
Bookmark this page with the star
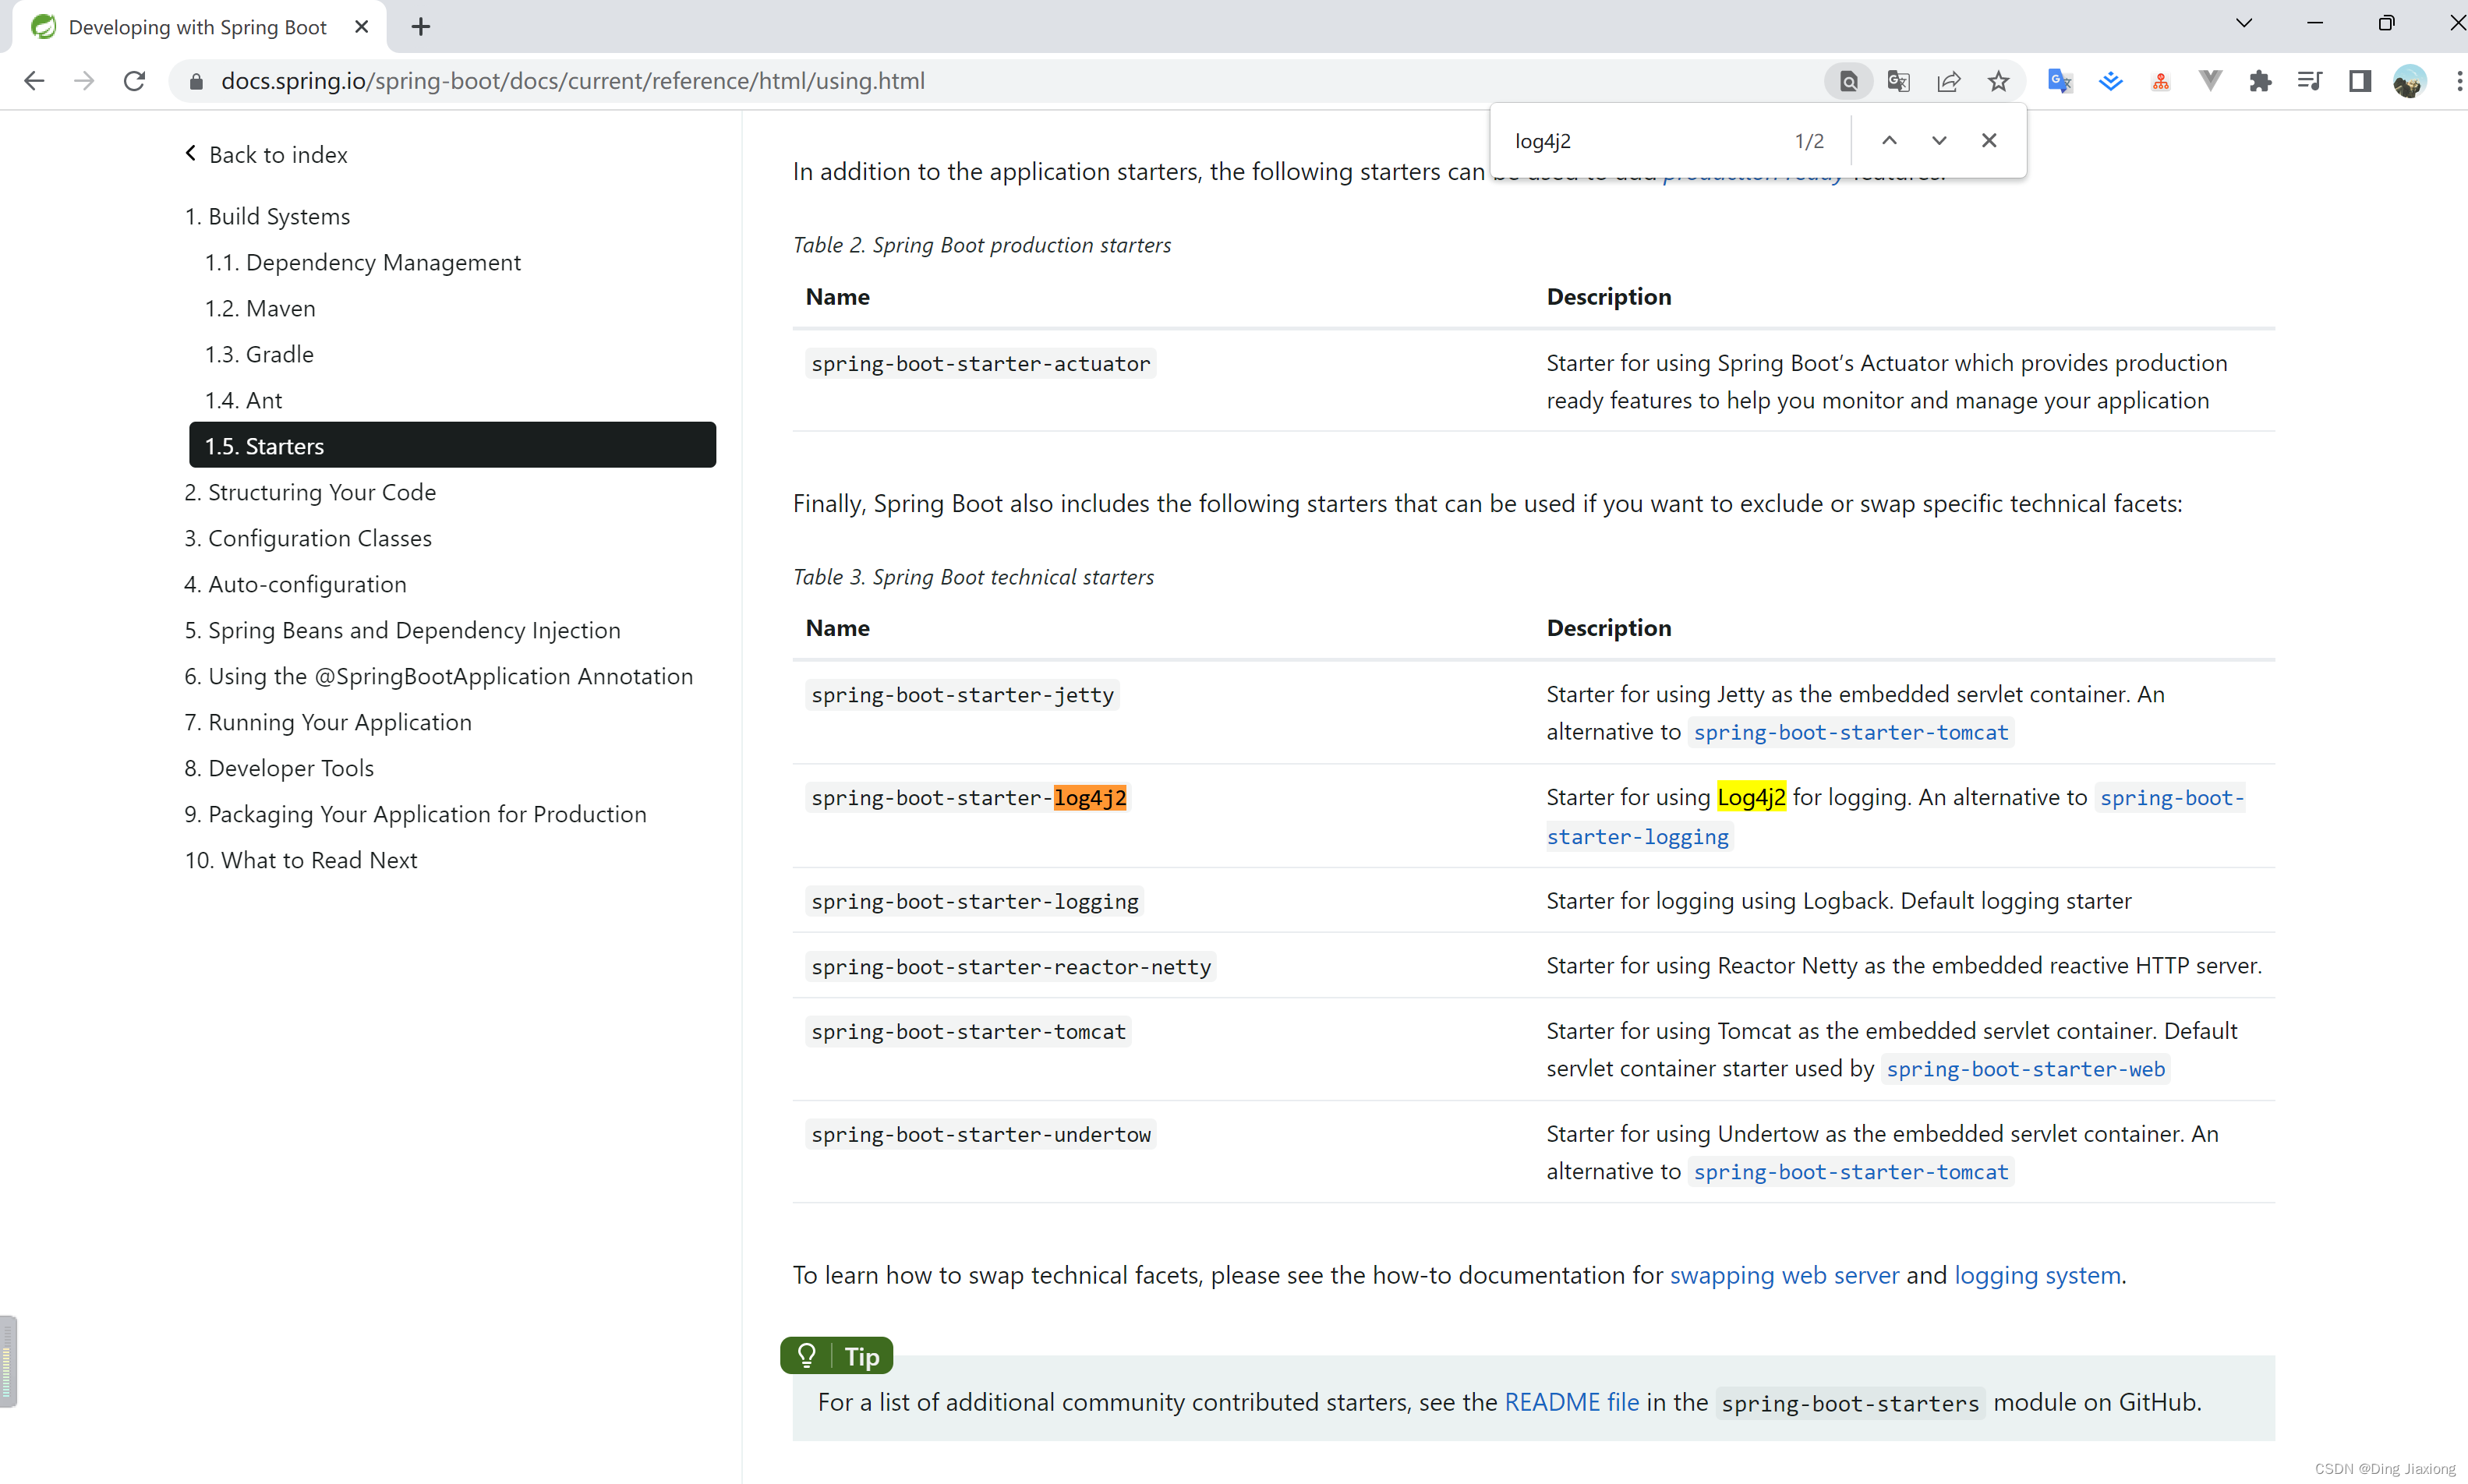(1998, 81)
